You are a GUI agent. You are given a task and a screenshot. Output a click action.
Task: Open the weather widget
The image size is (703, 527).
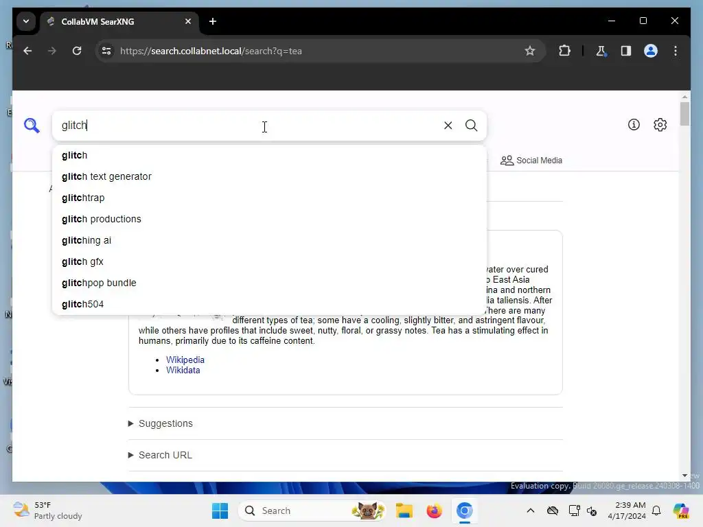pyautogui.click(x=47, y=511)
